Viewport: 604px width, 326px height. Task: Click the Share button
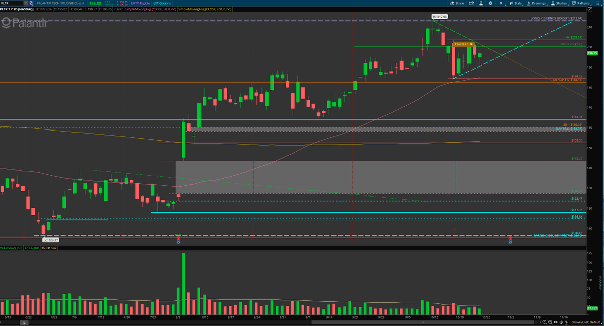coord(457,3)
